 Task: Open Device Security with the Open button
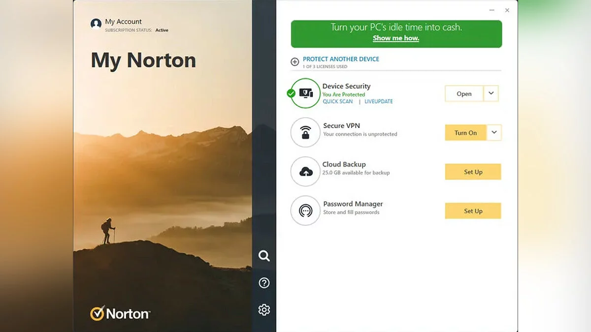click(x=464, y=93)
